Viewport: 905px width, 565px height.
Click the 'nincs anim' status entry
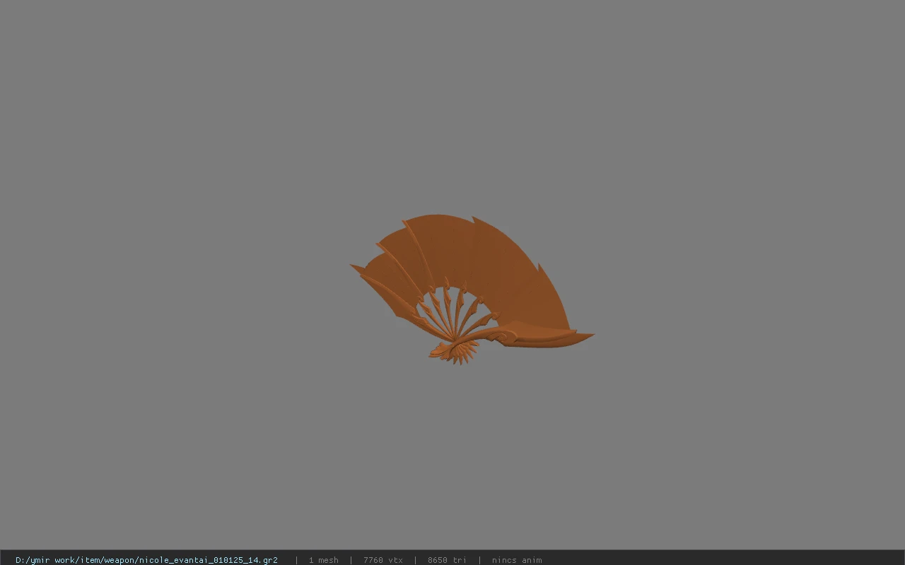click(517, 560)
